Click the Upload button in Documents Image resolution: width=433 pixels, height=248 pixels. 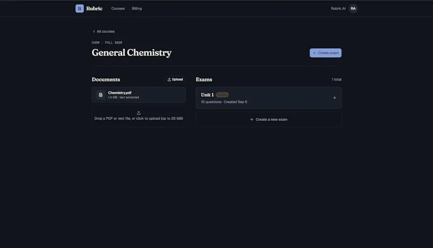(175, 79)
